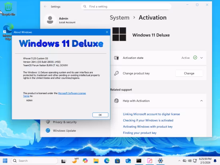This screenshot has height=165, width=220.
Task: Close the About Windows dialog
Action: (x=107, y=32)
